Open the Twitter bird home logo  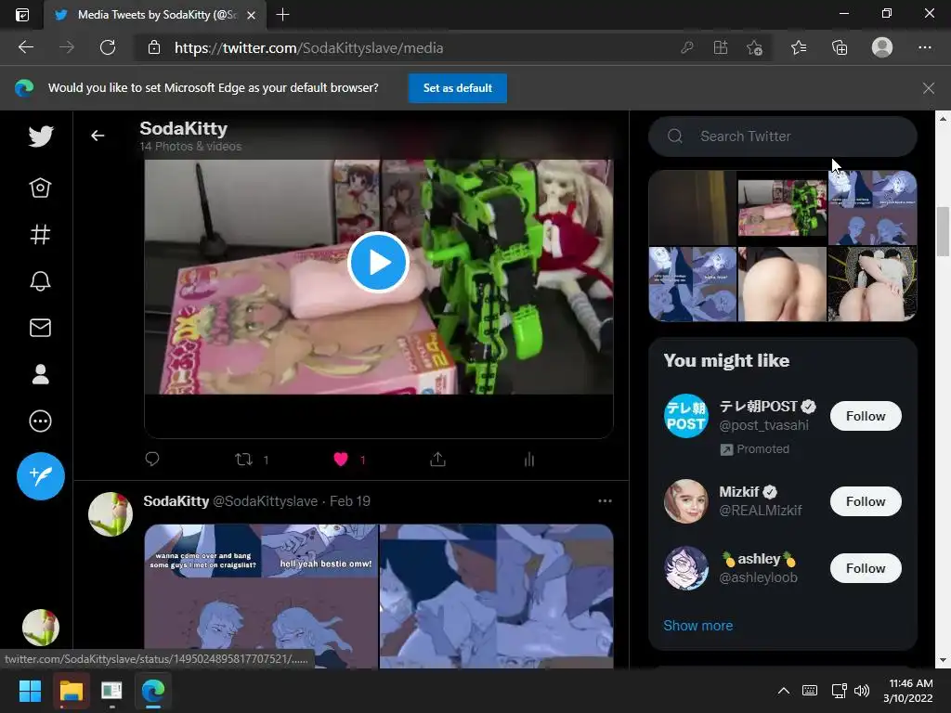click(41, 136)
